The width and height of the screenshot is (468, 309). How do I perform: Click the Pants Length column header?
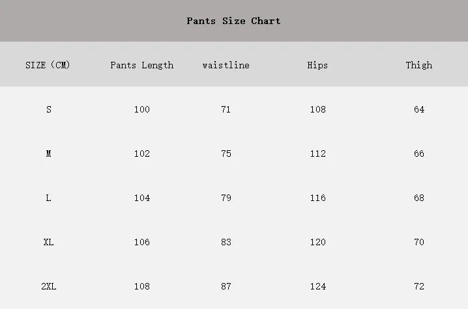pyautogui.click(x=142, y=65)
